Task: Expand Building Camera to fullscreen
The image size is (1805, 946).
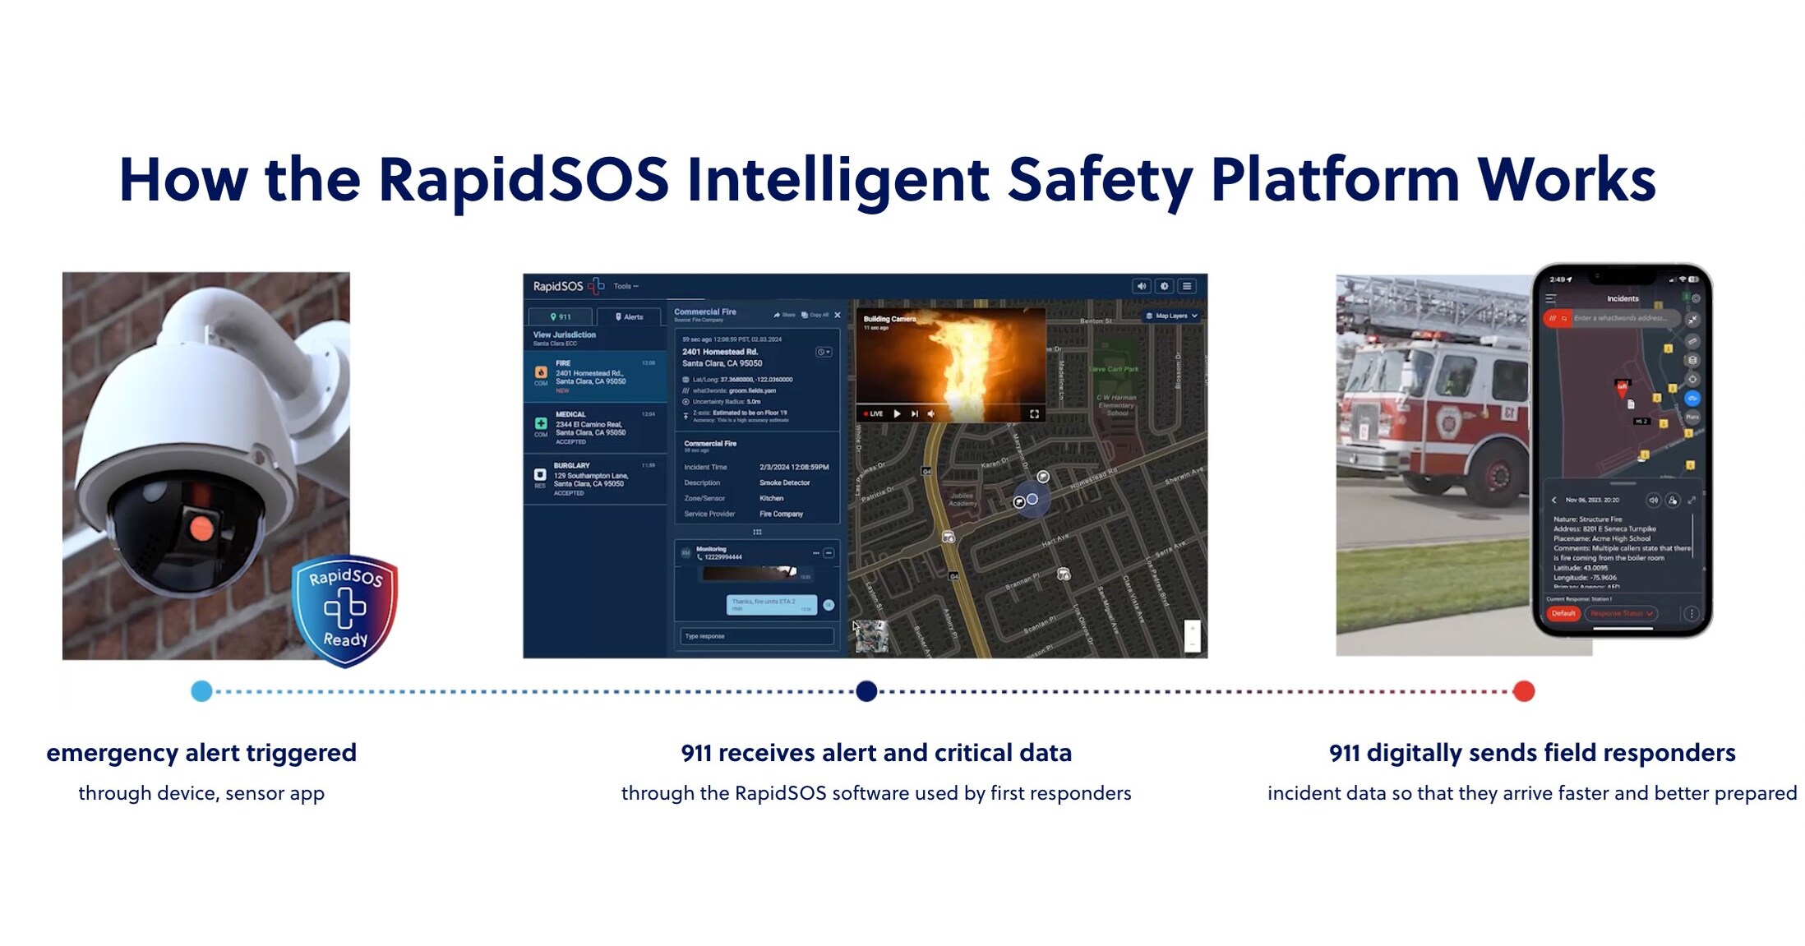Action: click(1034, 414)
